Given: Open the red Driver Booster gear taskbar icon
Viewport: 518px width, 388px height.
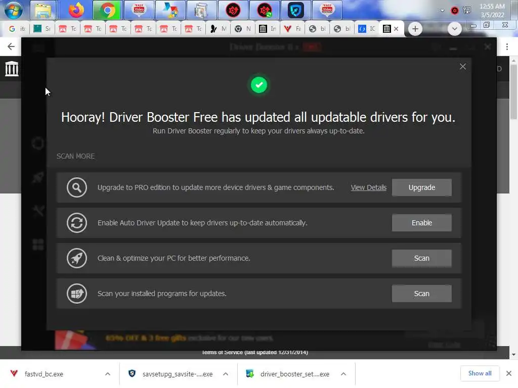Looking at the screenshot, I should (233, 10).
